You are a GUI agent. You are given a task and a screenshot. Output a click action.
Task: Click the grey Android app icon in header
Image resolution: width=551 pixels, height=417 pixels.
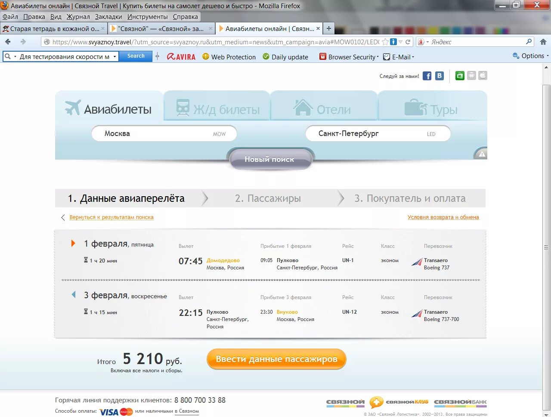tap(471, 76)
